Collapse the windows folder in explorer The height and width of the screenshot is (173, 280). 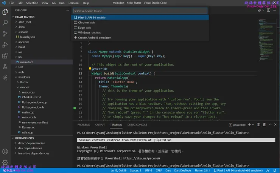(23, 77)
